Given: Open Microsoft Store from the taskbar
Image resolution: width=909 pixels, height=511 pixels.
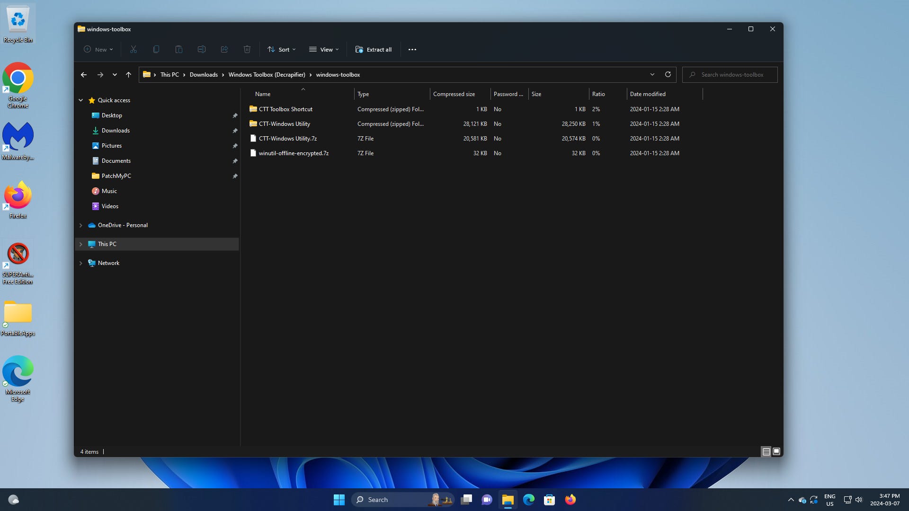Looking at the screenshot, I should coord(549,500).
